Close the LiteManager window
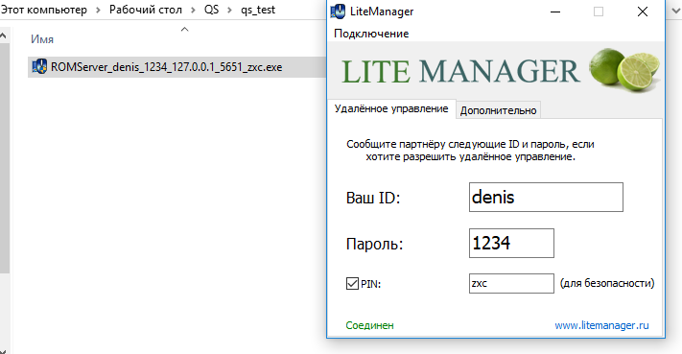The height and width of the screenshot is (354, 682). click(x=643, y=12)
